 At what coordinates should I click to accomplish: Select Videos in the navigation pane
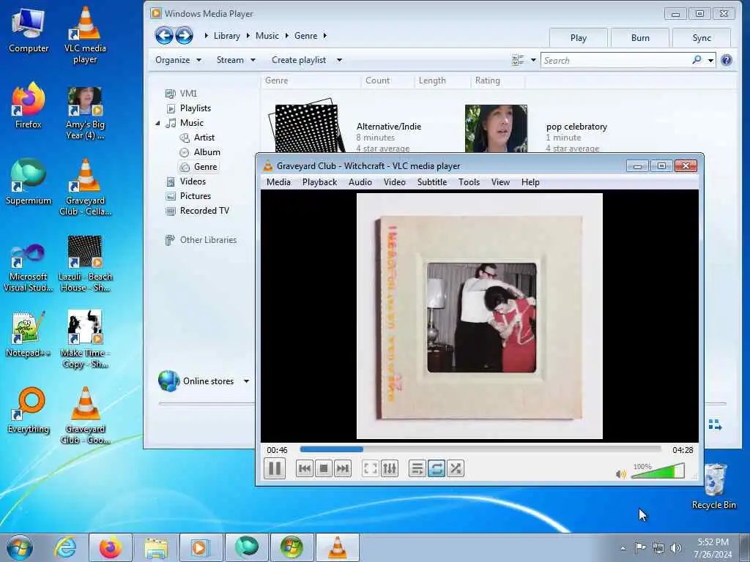(x=185, y=181)
